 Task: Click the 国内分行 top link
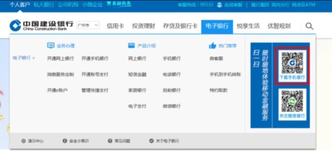(x=280, y=5)
